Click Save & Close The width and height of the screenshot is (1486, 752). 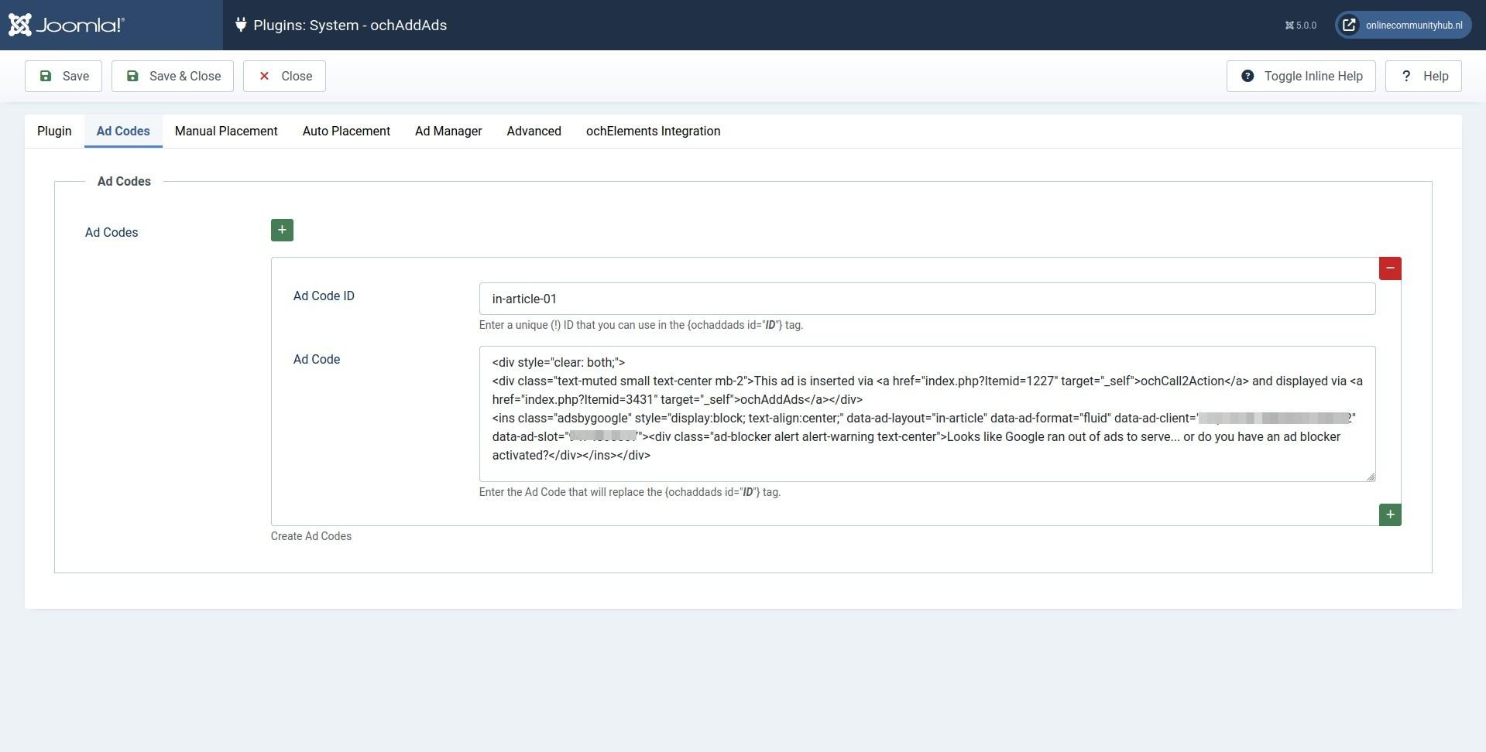pyautogui.click(x=173, y=76)
